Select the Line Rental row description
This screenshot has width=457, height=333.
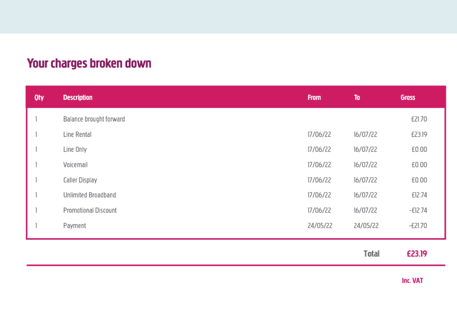point(77,134)
